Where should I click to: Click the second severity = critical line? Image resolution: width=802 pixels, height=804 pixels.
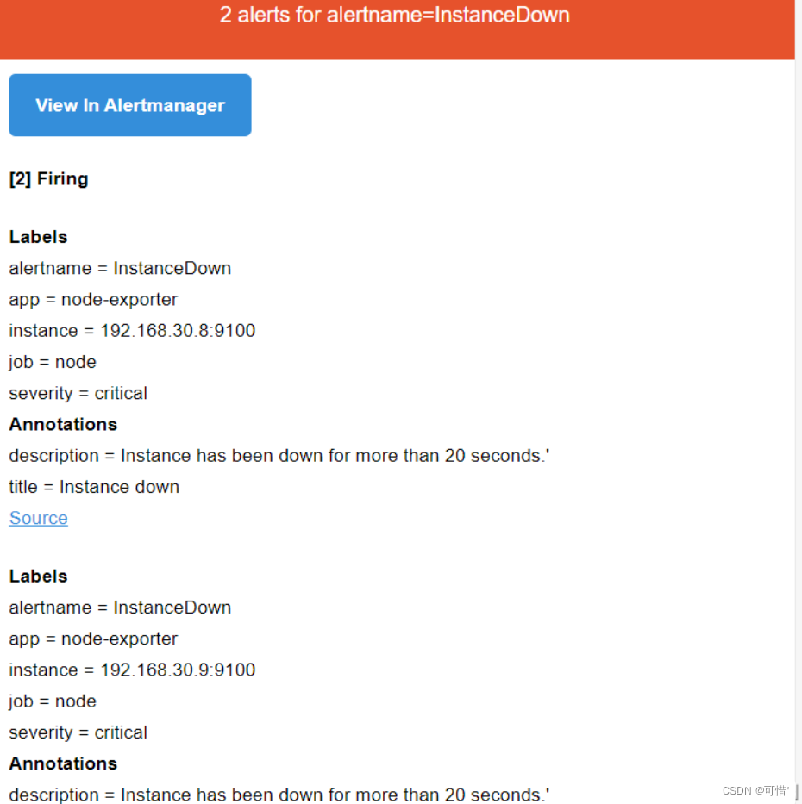coord(78,732)
